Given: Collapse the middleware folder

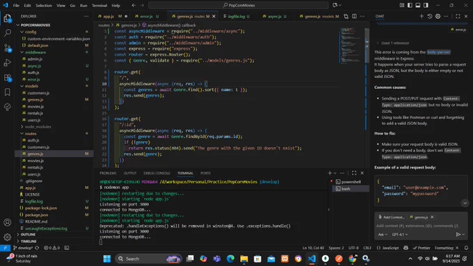Looking at the screenshot, I should (35, 52).
